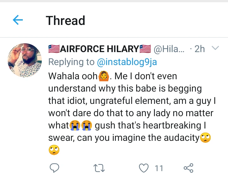The width and height of the screenshot is (228, 179).
Task: Tap the like count of 11
Action: click(x=159, y=168)
